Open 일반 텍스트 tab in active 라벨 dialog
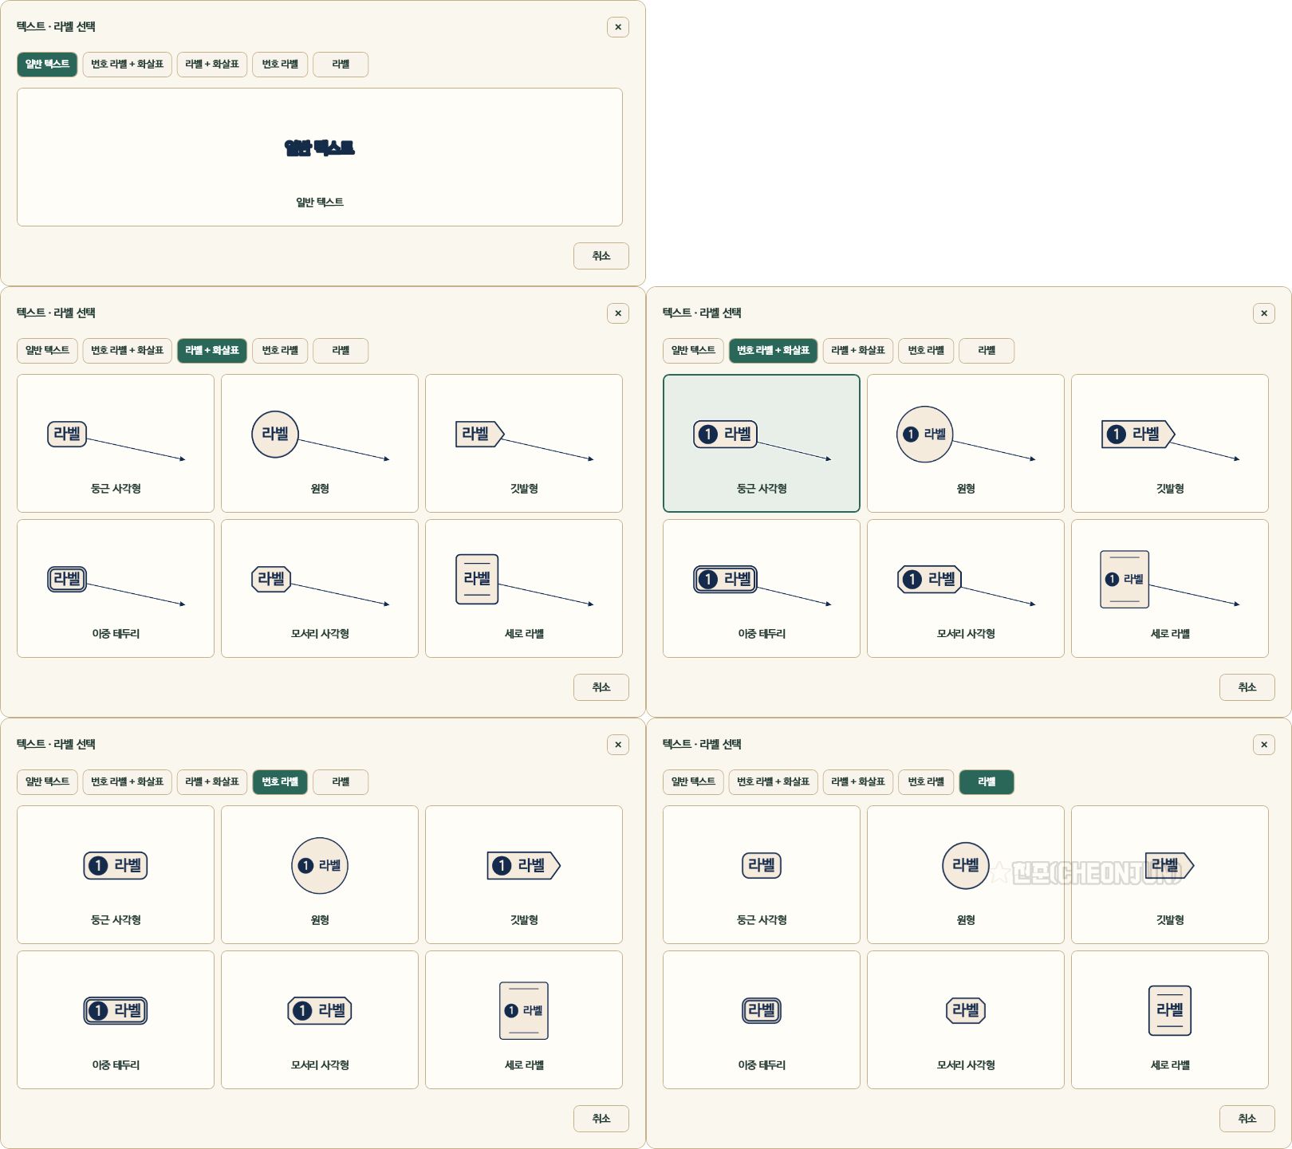Screen dimensions: 1292x1149 click(693, 782)
